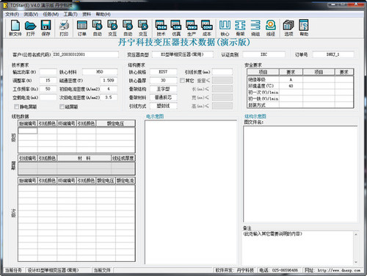Click the 客户 company name field
This screenshot has width=367, height=276.
click(85, 54)
